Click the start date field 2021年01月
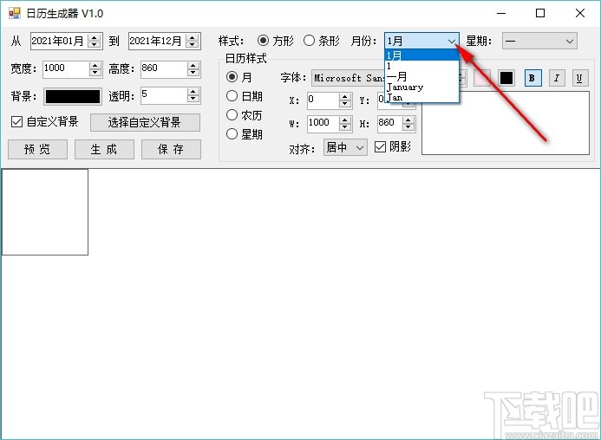The height and width of the screenshot is (440, 601). tap(59, 41)
